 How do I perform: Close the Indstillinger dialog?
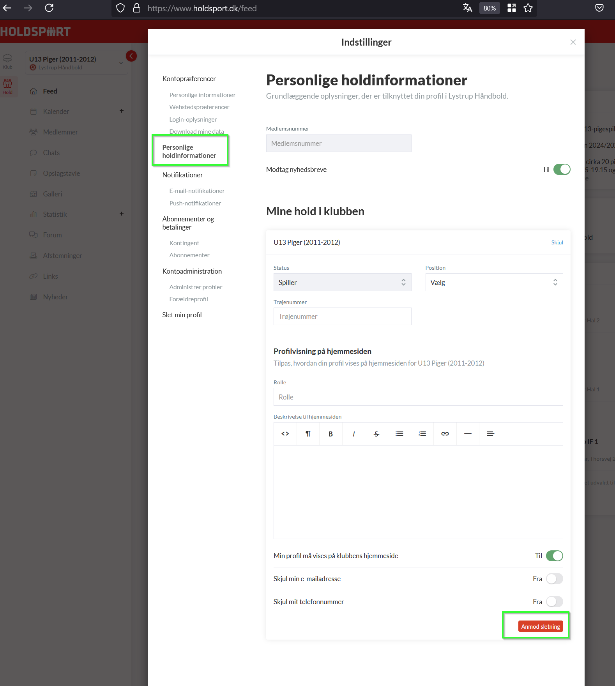pyautogui.click(x=573, y=42)
